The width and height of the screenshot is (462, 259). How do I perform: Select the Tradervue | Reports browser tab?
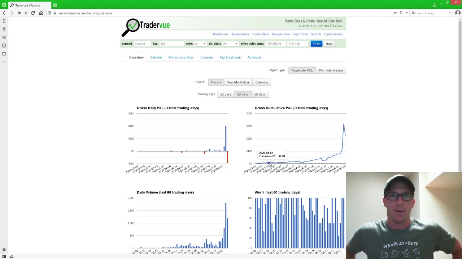coord(30,5)
